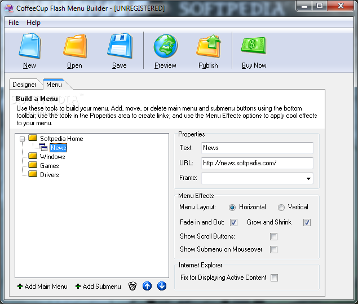The width and height of the screenshot is (358, 304).
Task: Save the menu using the floppy disk icon
Action: (x=120, y=46)
